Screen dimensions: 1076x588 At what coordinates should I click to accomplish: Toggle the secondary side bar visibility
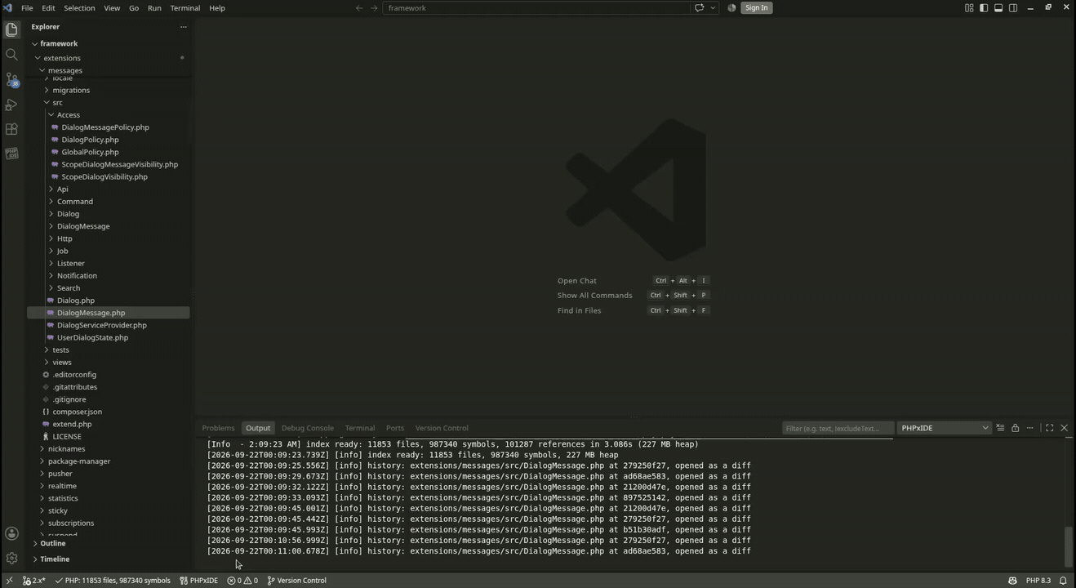(x=1013, y=8)
